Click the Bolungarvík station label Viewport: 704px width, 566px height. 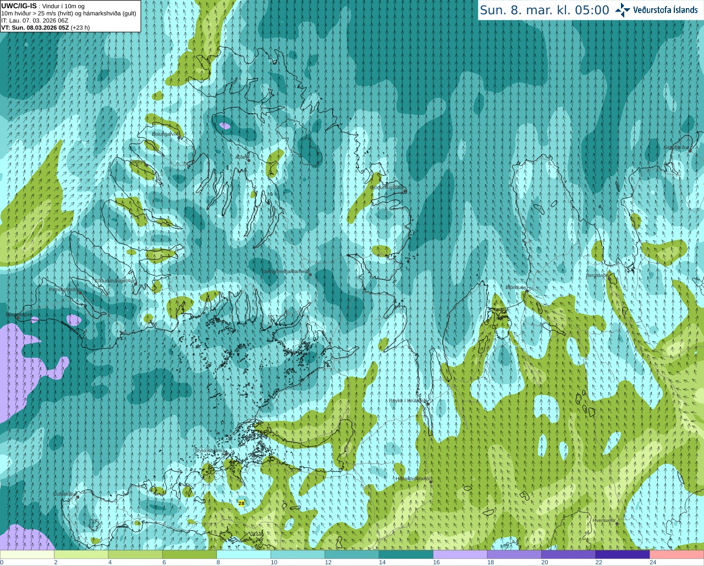click(x=165, y=134)
